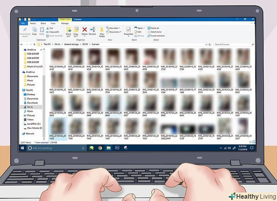Screen dimensions: 277x201
Task: Click the Copy path command
Action: coord(53,32)
